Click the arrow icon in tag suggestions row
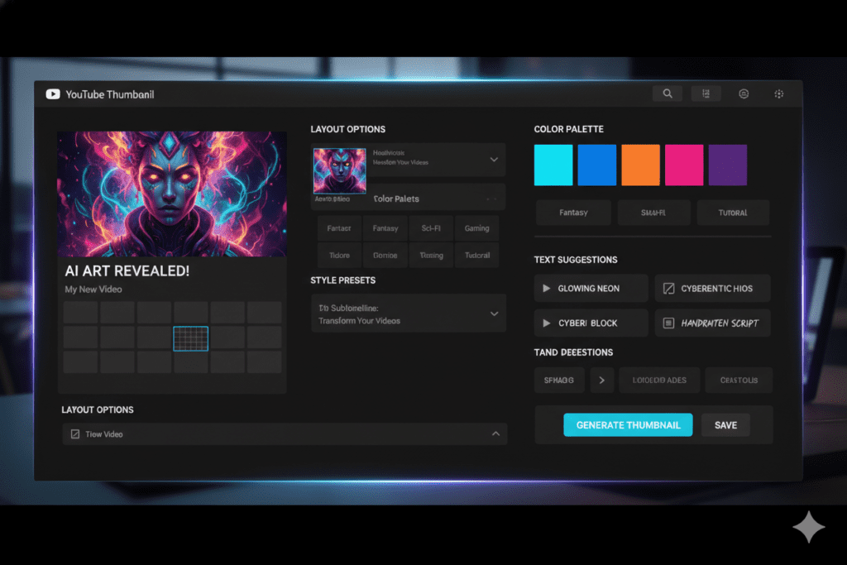 [x=601, y=380]
